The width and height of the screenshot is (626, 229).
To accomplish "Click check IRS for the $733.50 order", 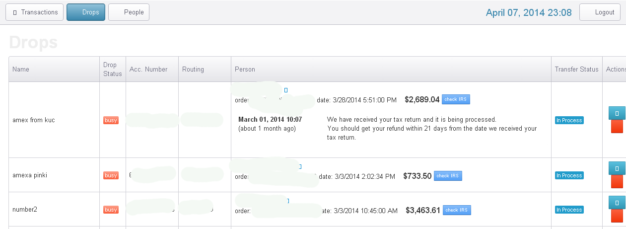I will pyautogui.click(x=448, y=176).
